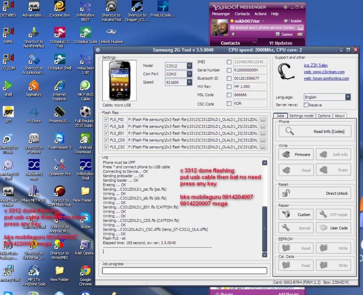This screenshot has height=295, width=363.
Task: Open Shortcut to VolcanoTool icon
Action: 111,11
